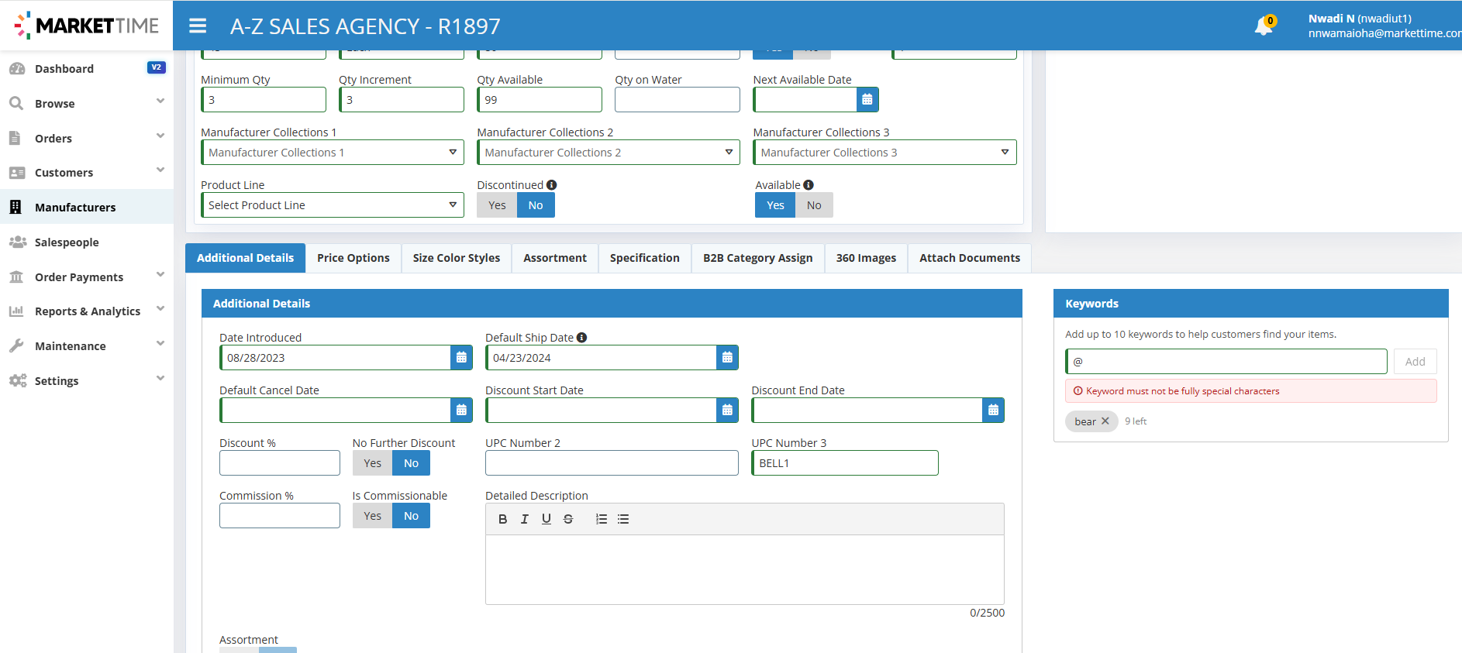Image resolution: width=1462 pixels, height=653 pixels.
Task: Click into the Detailed Description text area
Action: pyautogui.click(x=745, y=569)
